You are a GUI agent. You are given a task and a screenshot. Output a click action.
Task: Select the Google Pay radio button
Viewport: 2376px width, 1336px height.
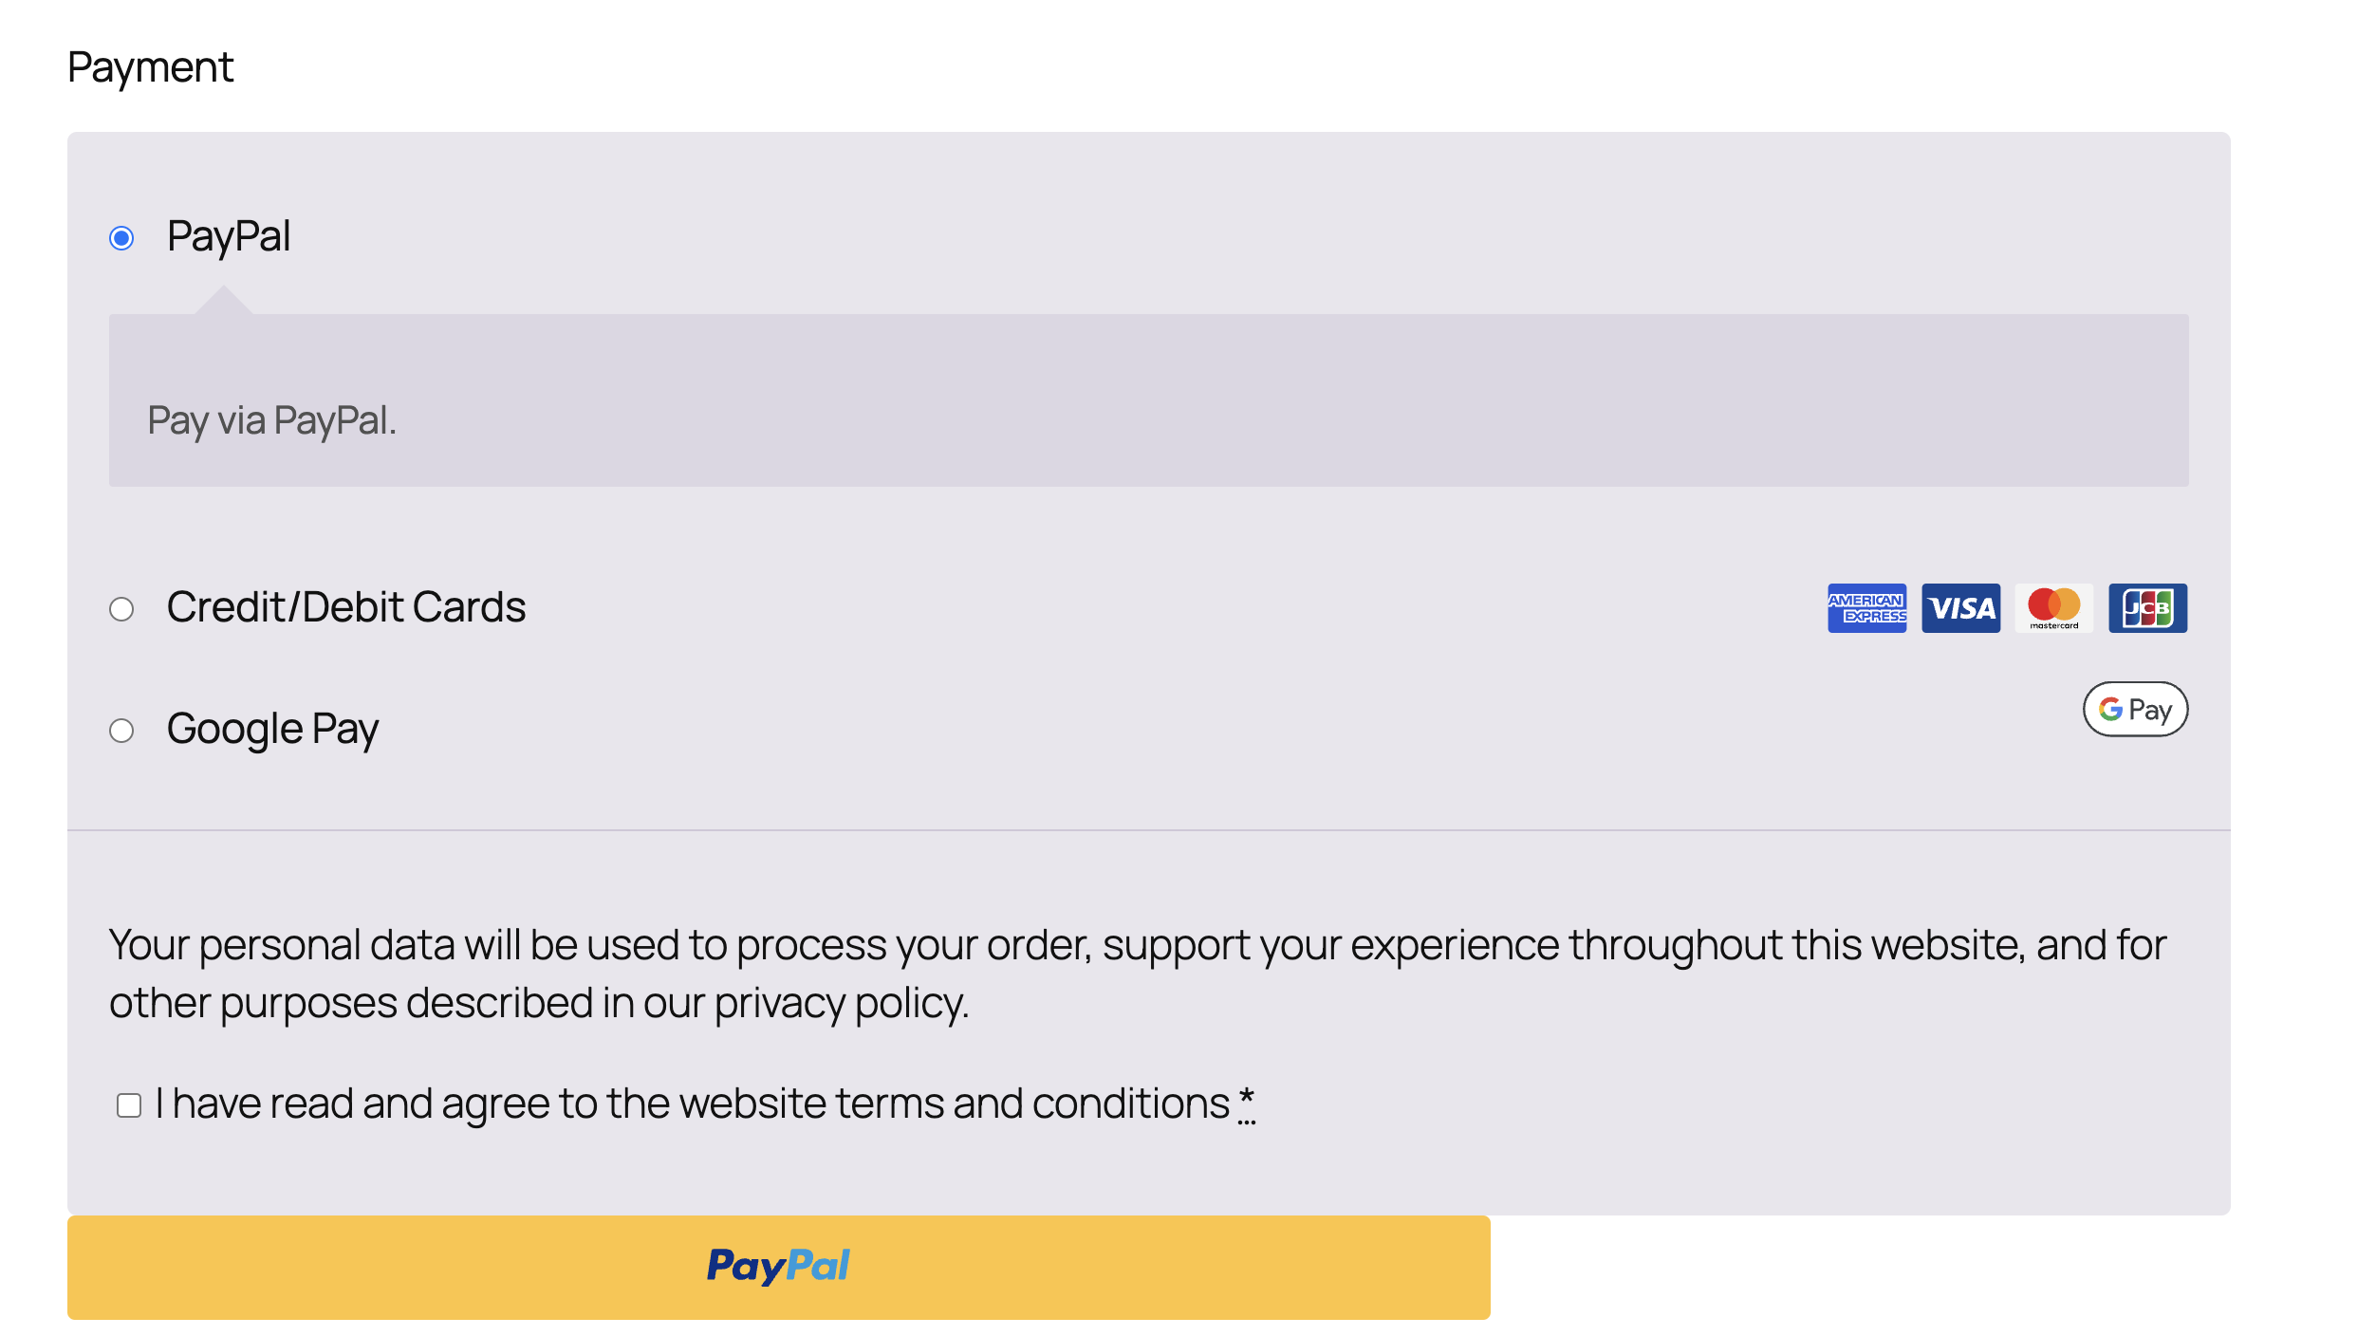121,730
